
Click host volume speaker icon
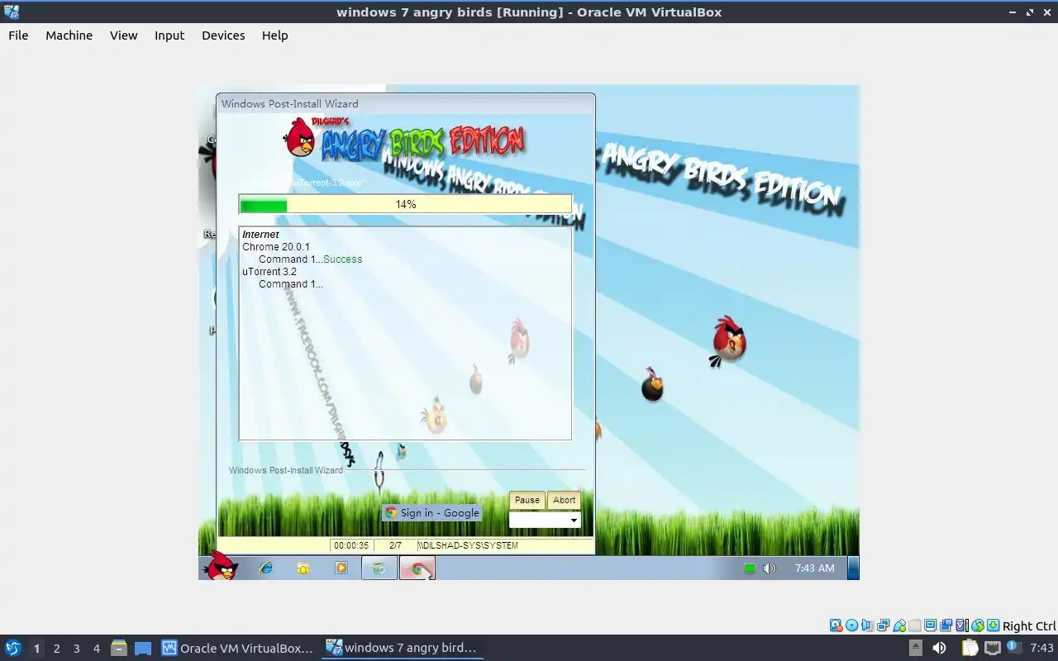(x=939, y=649)
